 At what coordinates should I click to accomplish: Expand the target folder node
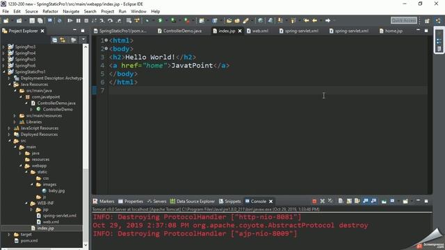pyautogui.click(x=9, y=235)
